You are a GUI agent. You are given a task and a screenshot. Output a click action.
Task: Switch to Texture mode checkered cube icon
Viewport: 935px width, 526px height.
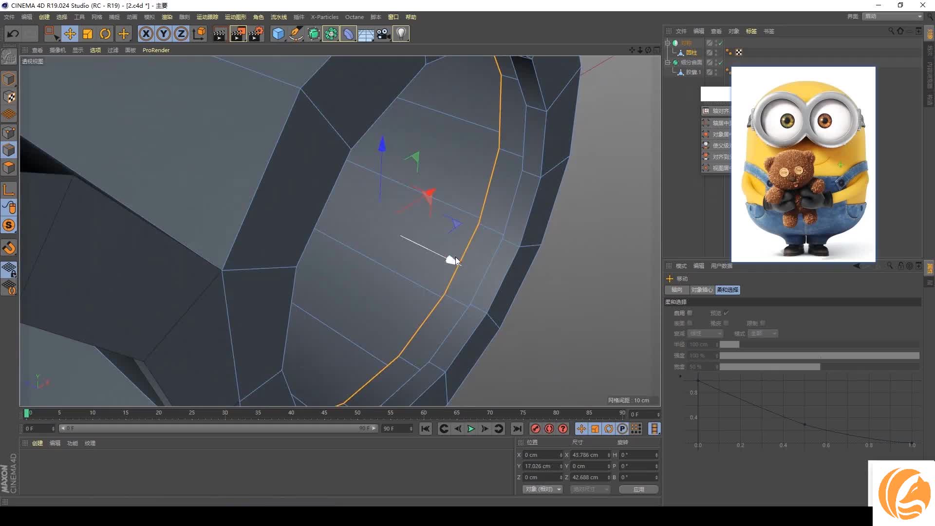coord(9,97)
